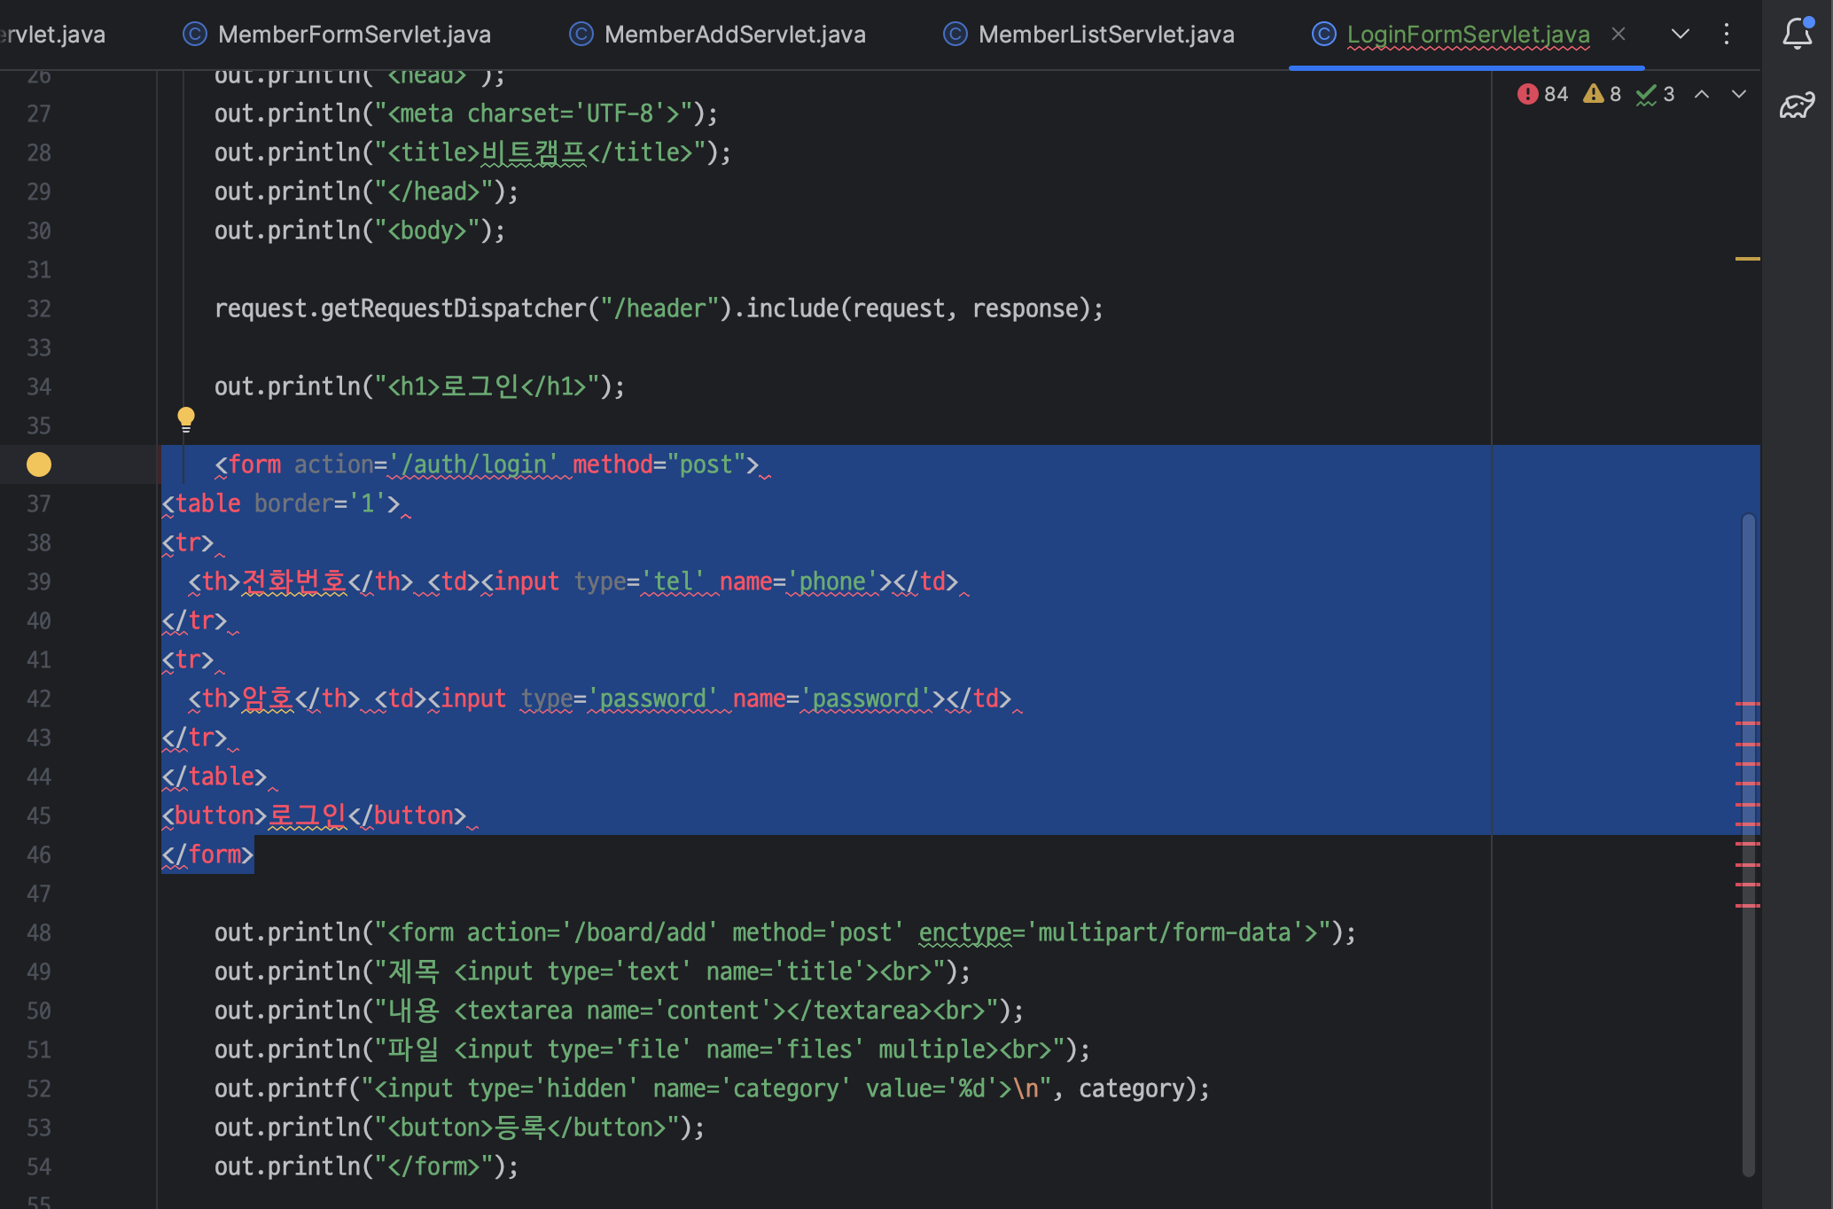1833x1209 pixels.
Task: Click the yellow intention lightbulb icon
Action: click(185, 418)
